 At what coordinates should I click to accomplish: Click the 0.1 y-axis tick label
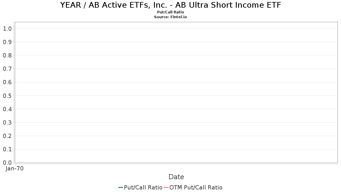7,149
